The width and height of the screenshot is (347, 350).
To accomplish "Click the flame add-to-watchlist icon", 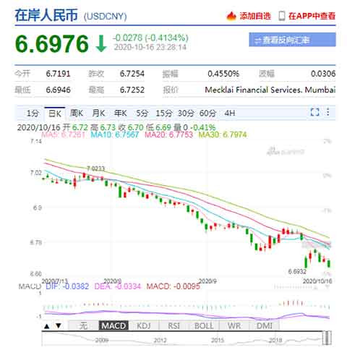I will (x=231, y=16).
